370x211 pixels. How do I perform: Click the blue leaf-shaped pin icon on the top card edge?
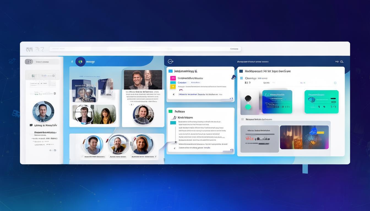pos(234,77)
